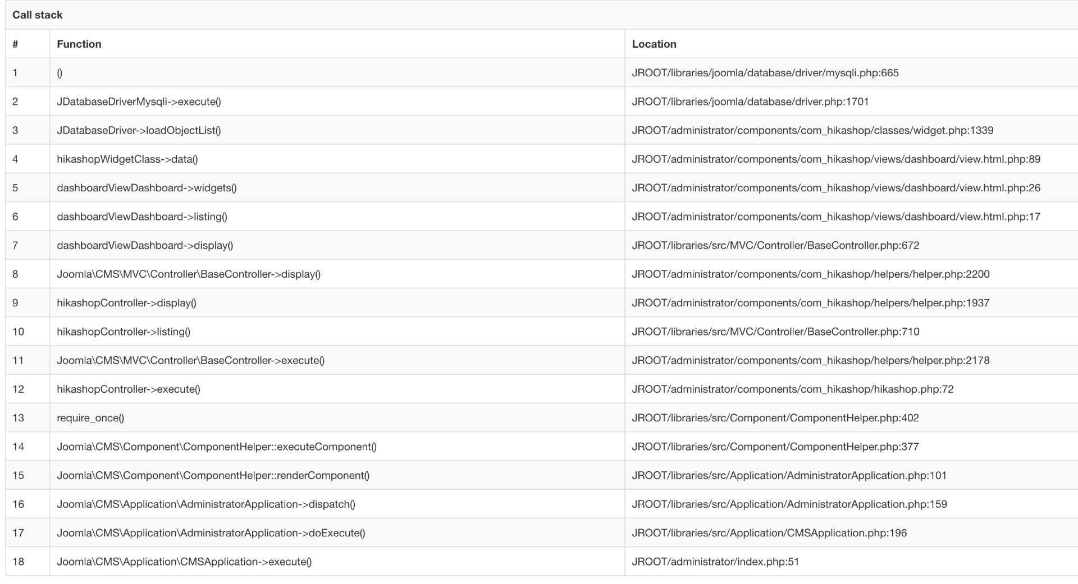Click the JDatabaseDriver->loadObjectList() entry
Image resolution: width=1078 pixels, height=584 pixels.
click(139, 130)
